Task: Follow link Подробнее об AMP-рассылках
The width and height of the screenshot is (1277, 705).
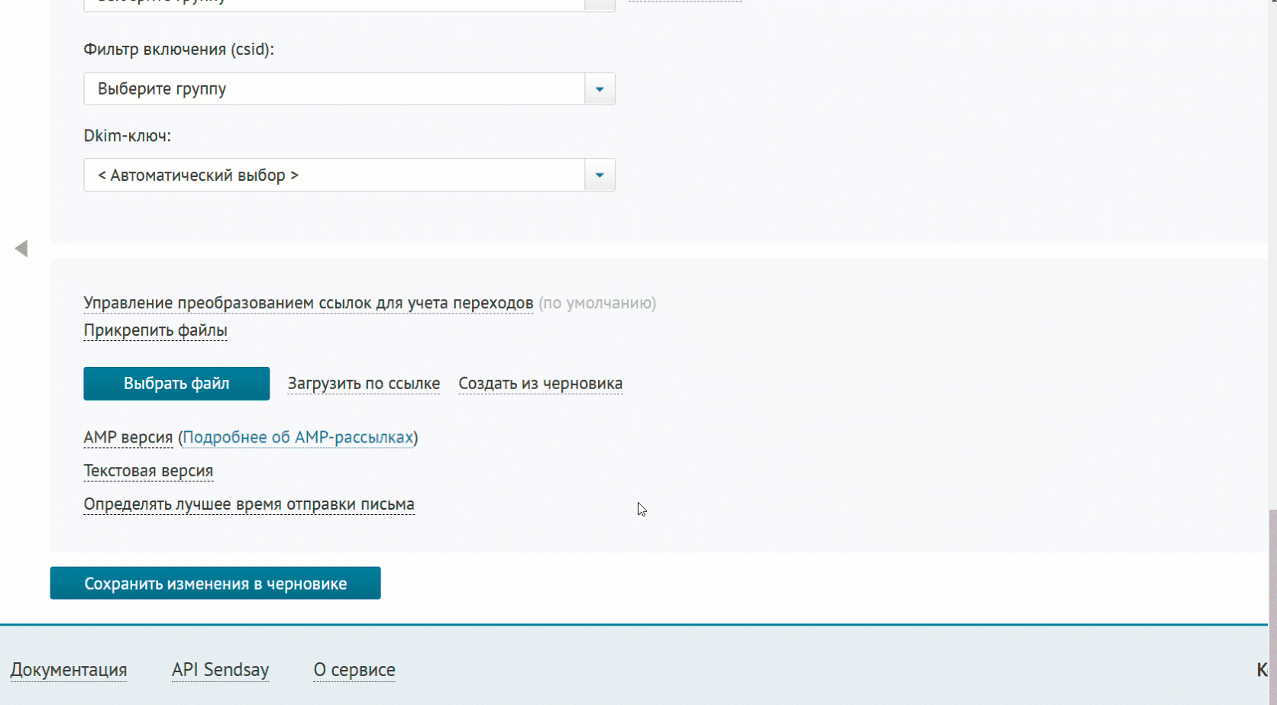Action: click(298, 437)
